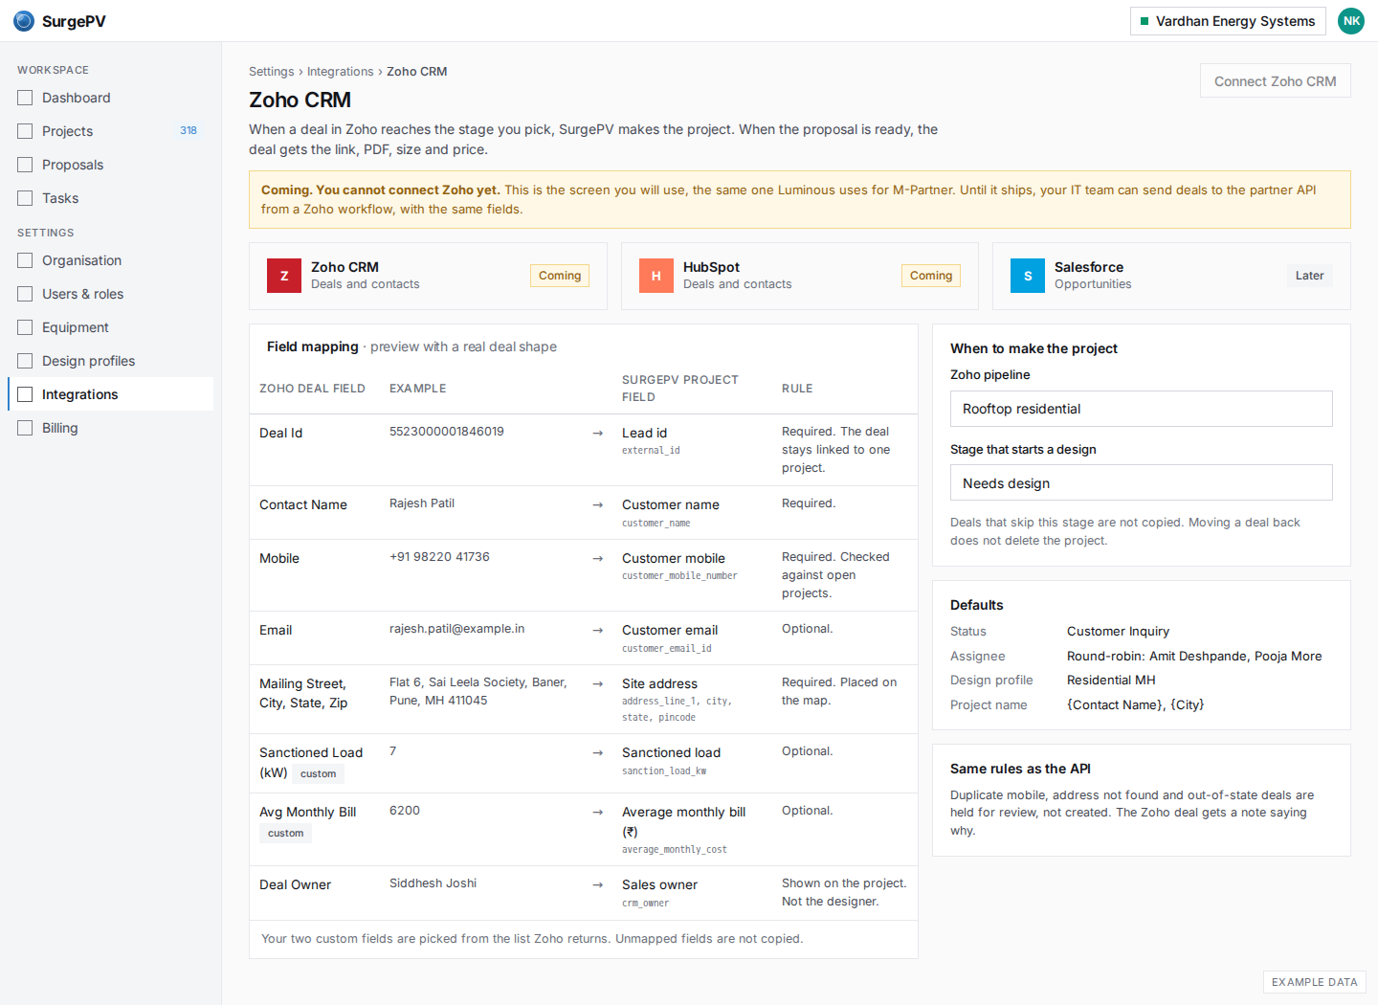This screenshot has height=1005, width=1378.
Task: Click the orange HubSpot H icon
Action: [656, 276]
